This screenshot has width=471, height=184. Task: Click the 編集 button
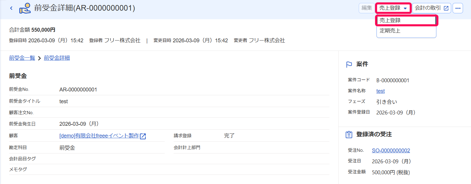click(367, 8)
